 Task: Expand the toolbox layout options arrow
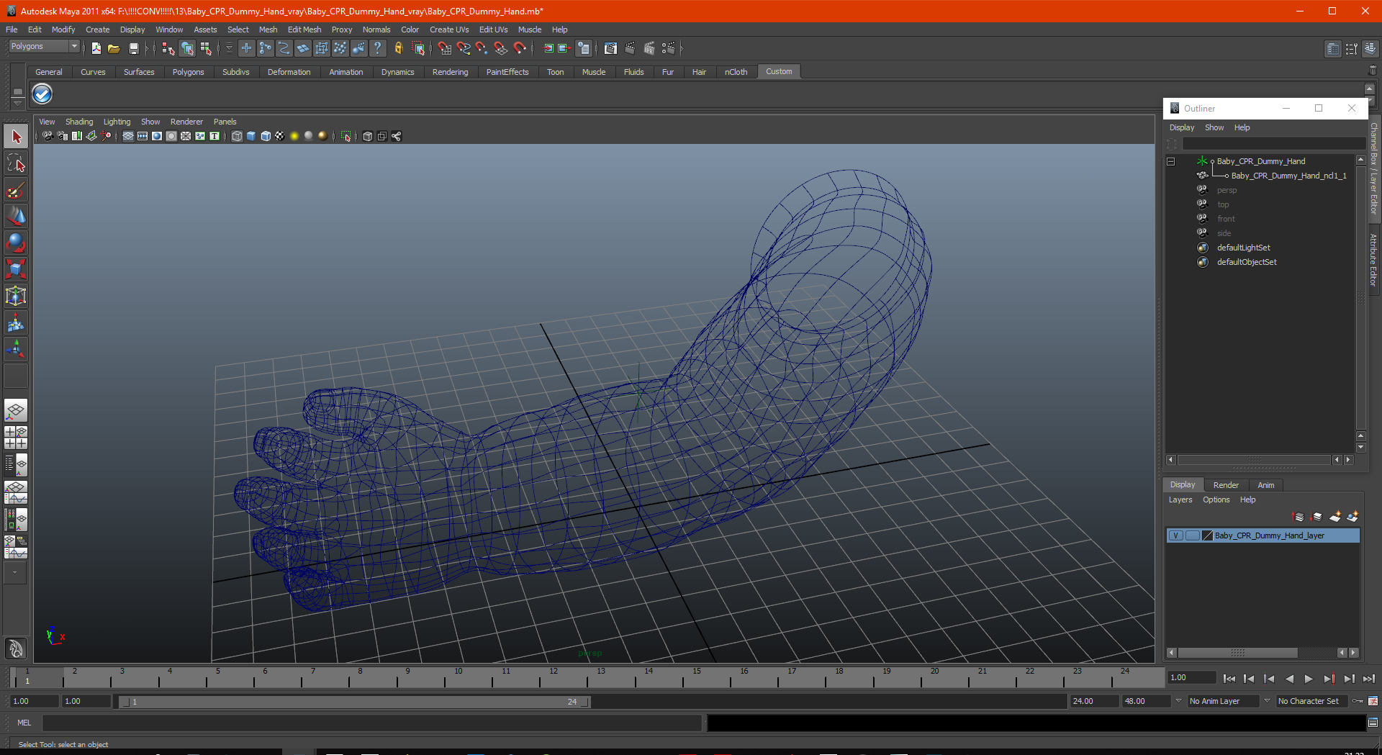click(x=15, y=573)
